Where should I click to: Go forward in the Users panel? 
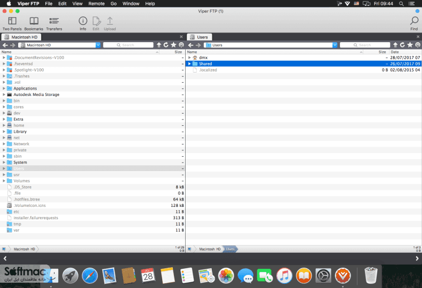pyautogui.click(x=198, y=45)
